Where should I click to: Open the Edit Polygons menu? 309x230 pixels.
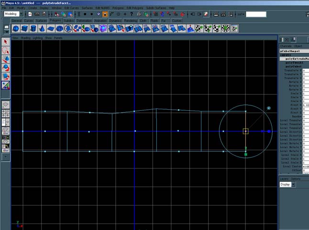point(135,8)
